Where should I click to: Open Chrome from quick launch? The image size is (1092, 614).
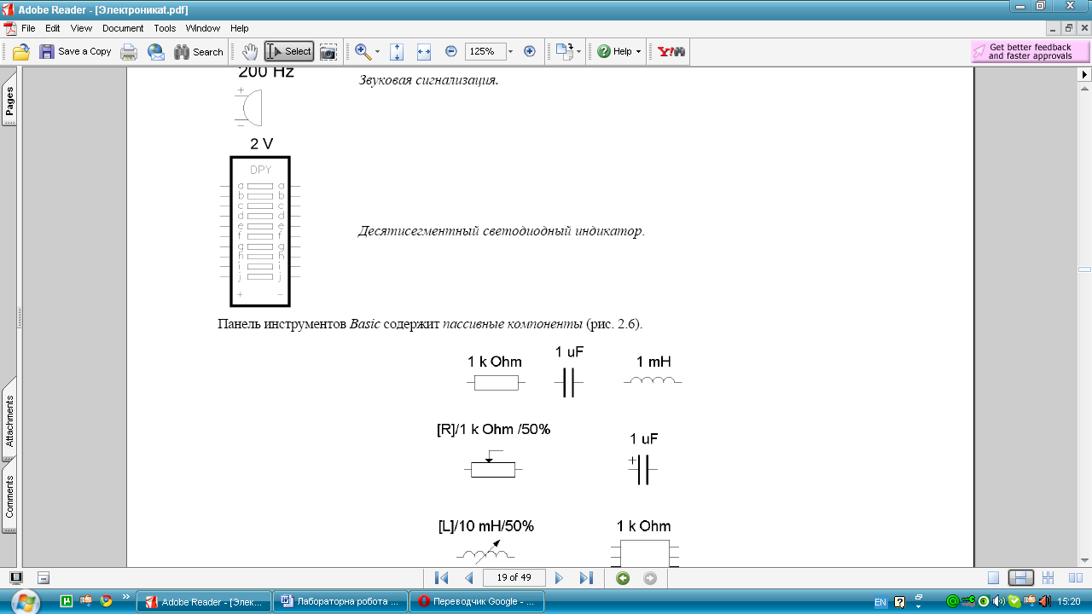[x=107, y=600]
